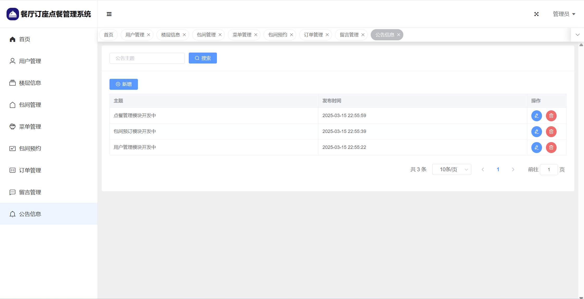Viewport: 584px width, 299px height.
Task: Edit the 包间预订模块开发中 announcement
Action: point(537,132)
